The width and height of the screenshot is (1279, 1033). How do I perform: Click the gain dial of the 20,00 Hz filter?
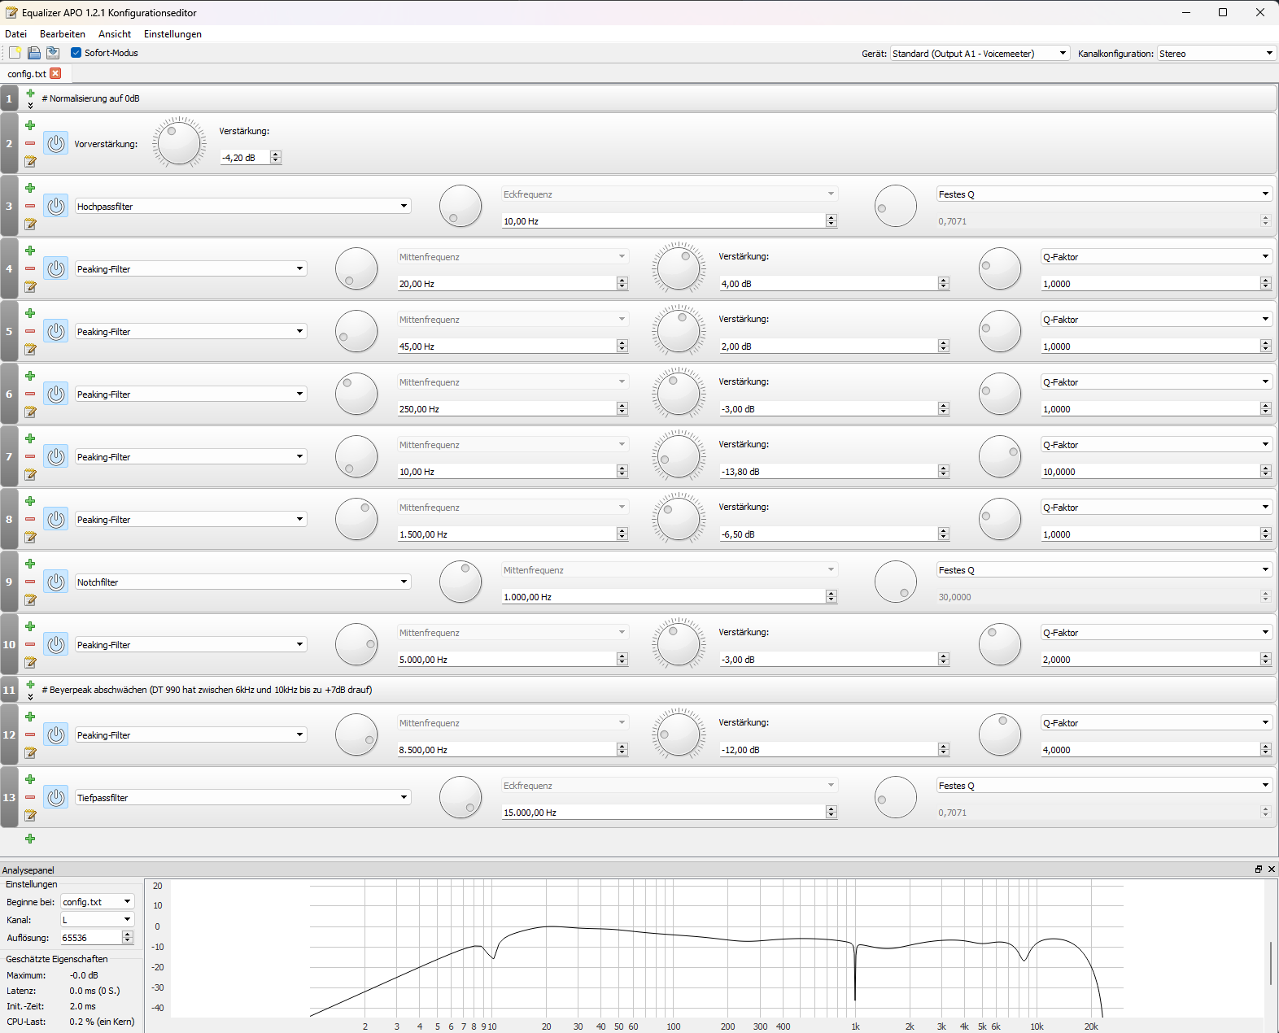click(679, 268)
